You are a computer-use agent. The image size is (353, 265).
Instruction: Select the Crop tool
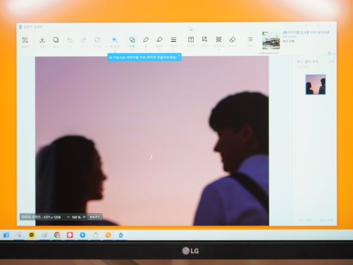click(205, 39)
